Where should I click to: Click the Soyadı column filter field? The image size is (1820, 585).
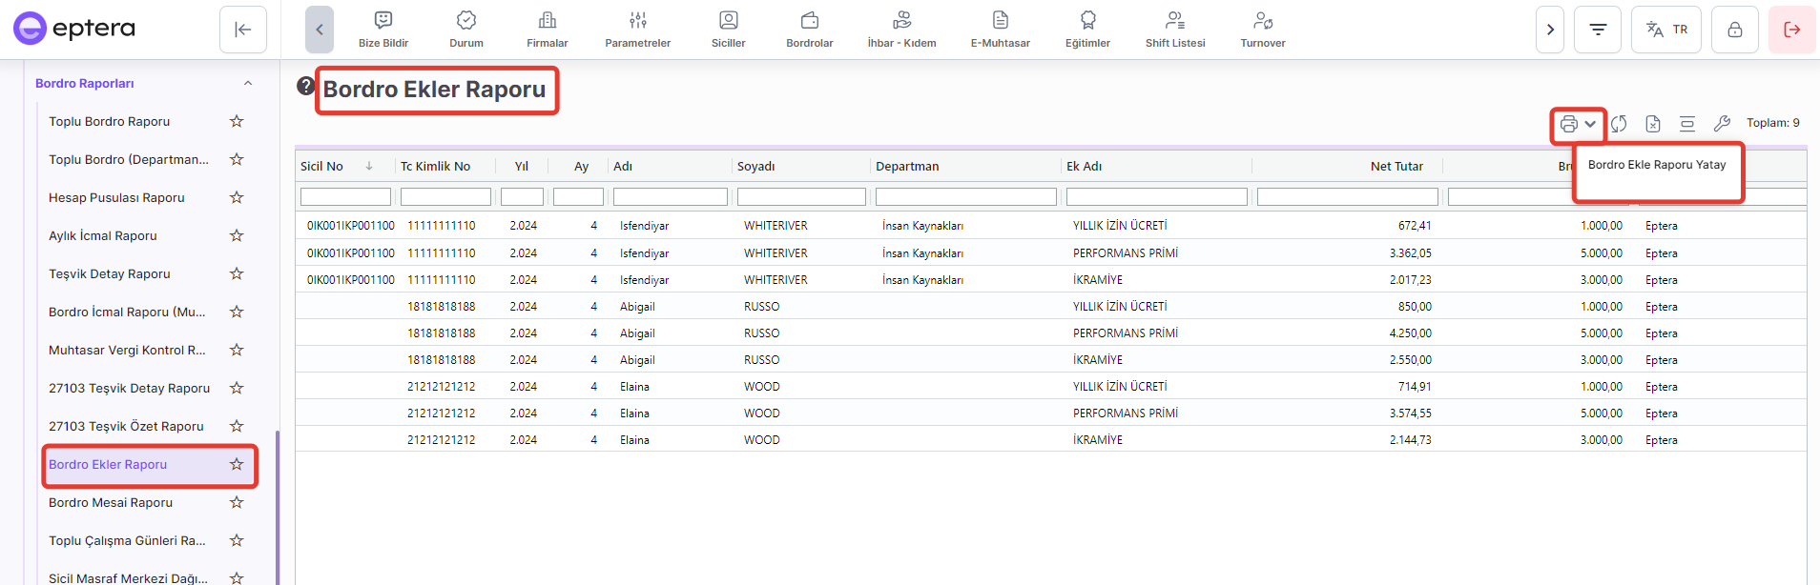[x=801, y=197]
